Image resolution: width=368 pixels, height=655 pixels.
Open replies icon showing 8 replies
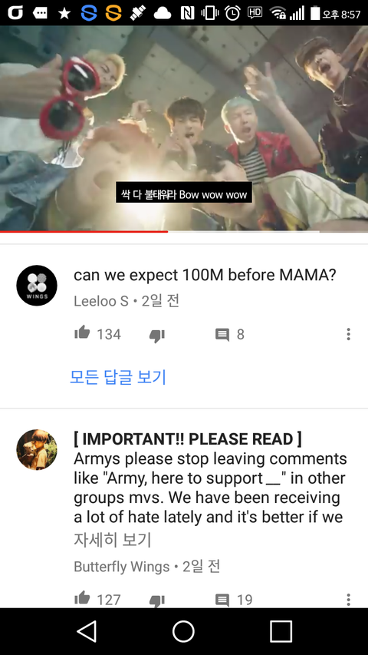(222, 335)
